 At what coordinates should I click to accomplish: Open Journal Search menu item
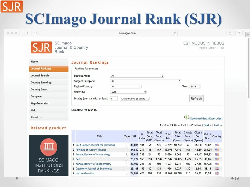click(x=49, y=76)
